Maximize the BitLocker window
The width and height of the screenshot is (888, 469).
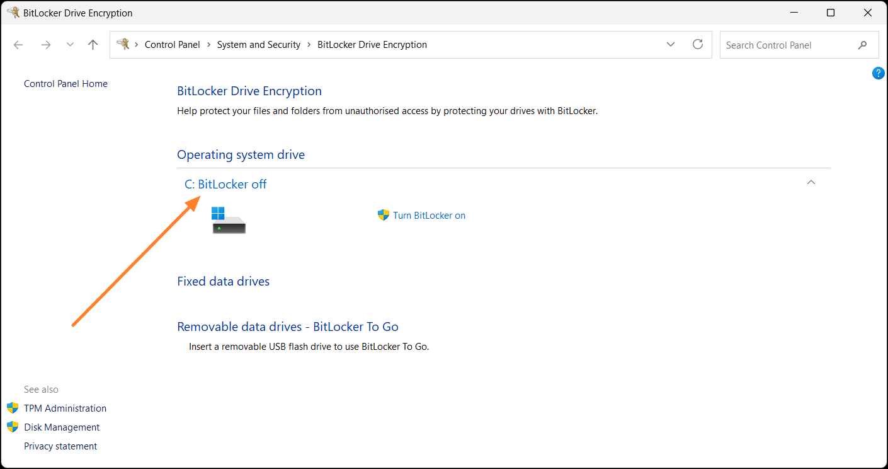click(831, 13)
